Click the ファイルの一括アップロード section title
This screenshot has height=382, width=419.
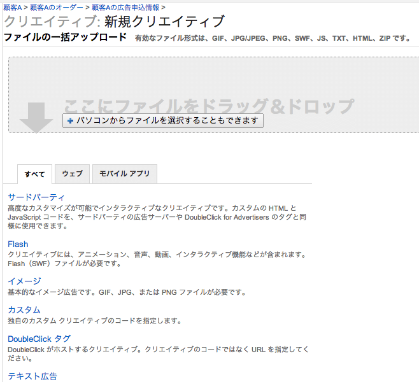tap(65, 37)
